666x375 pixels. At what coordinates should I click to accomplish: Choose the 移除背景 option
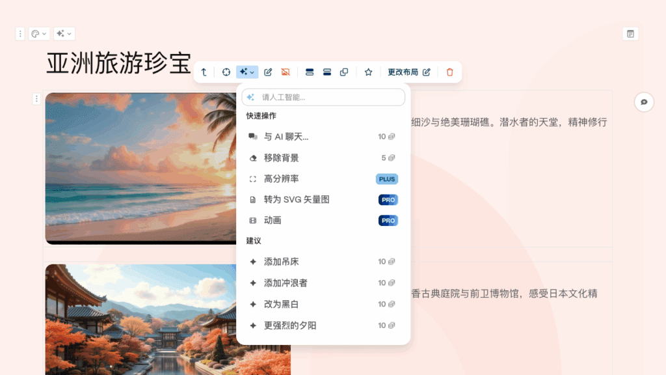[323, 158]
